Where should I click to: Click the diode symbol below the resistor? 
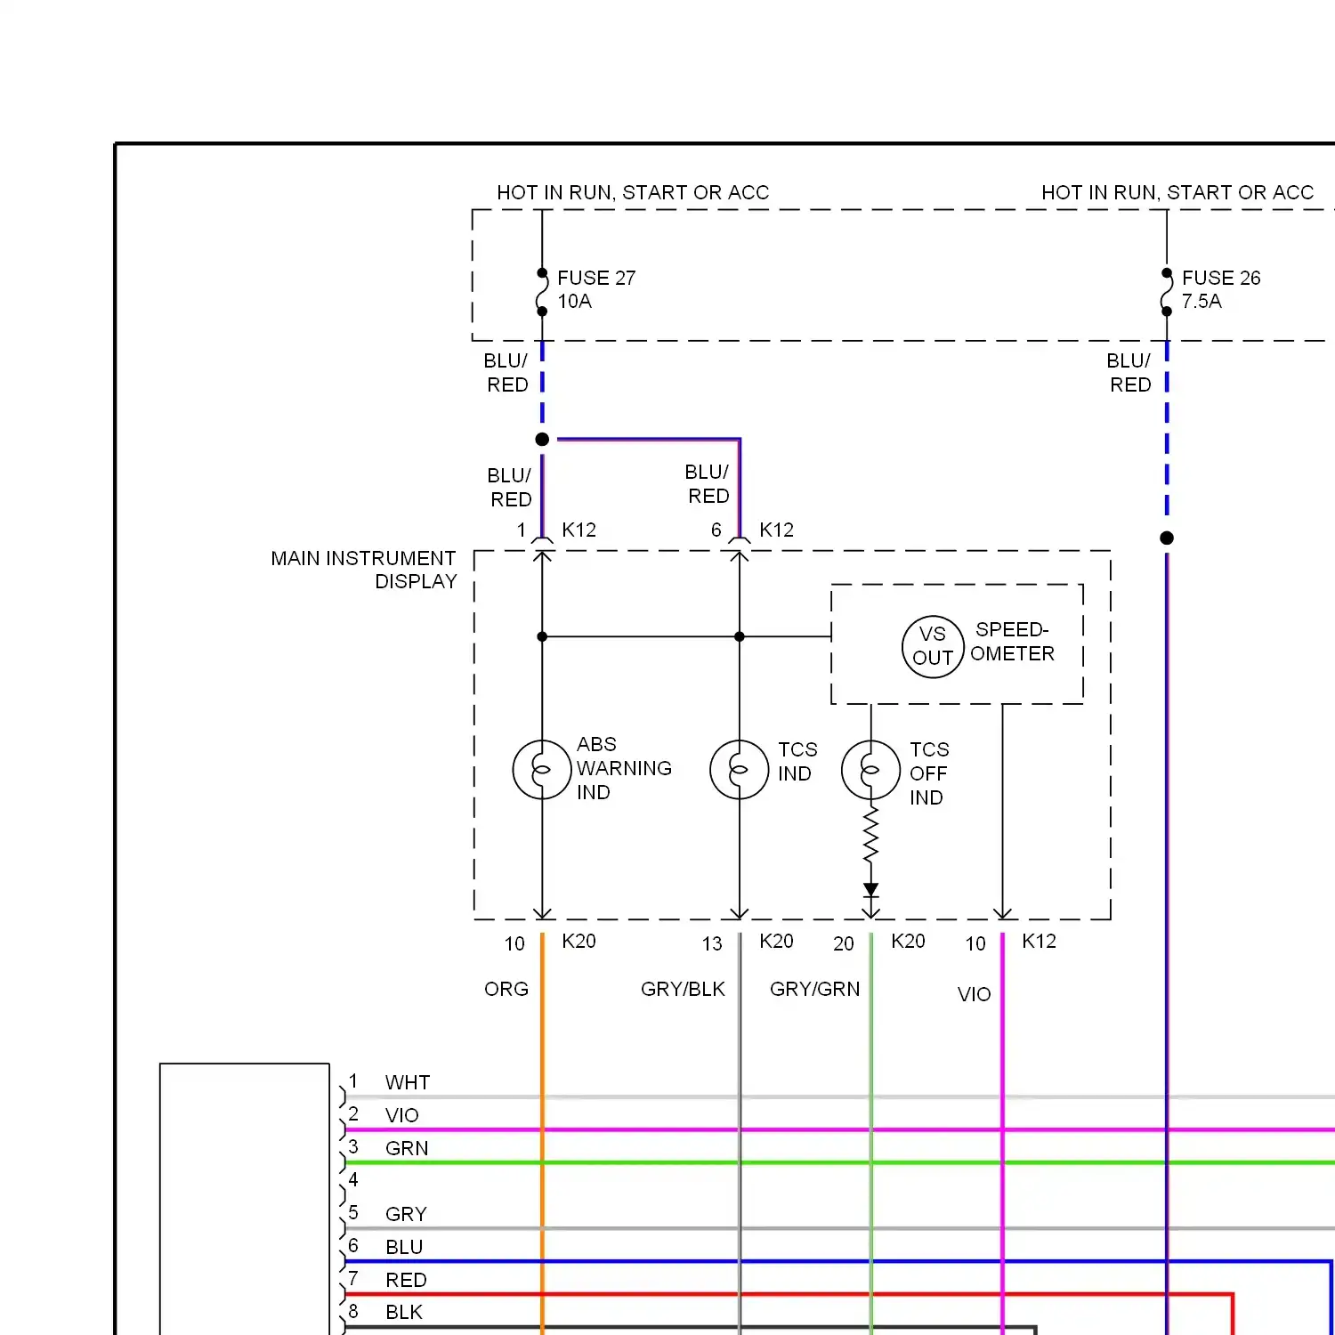pyautogui.click(x=870, y=890)
